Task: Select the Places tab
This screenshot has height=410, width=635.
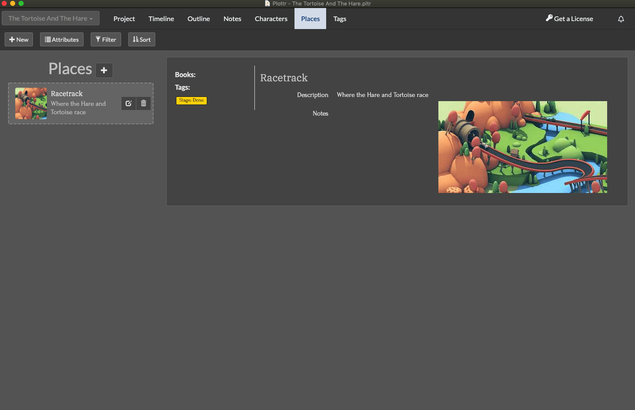Action: point(311,19)
